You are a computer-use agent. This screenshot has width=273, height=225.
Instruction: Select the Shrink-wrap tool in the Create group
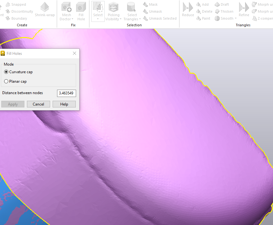tap(45, 10)
